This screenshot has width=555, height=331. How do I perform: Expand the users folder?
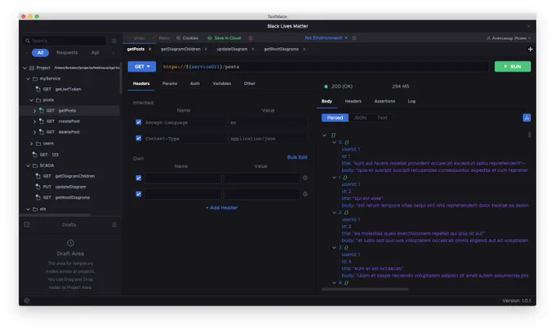pos(31,143)
